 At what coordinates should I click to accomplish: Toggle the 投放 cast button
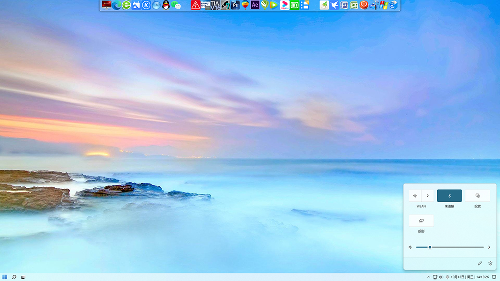(478, 196)
